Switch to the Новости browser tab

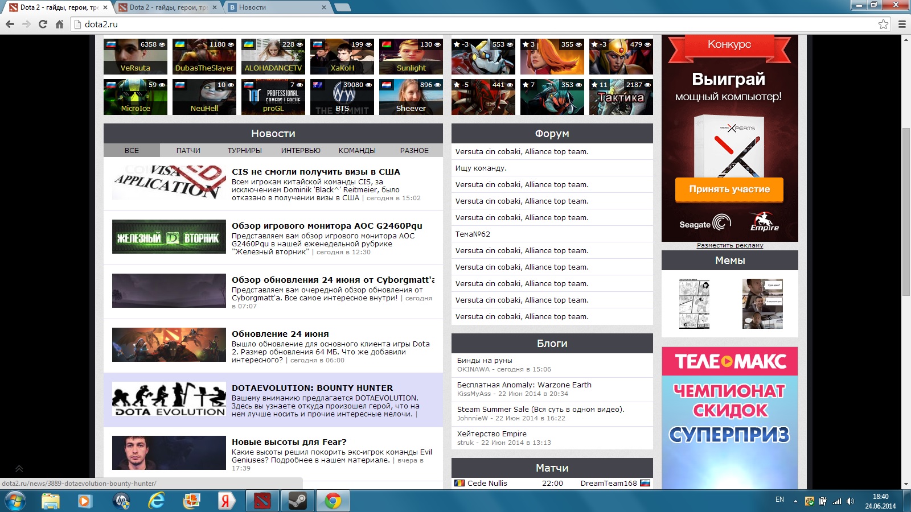pos(276,7)
